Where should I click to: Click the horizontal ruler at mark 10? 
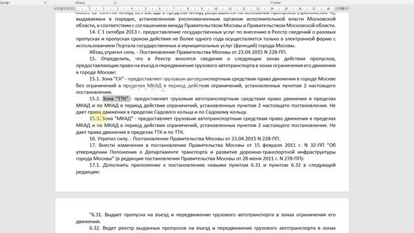(x=215, y=8)
